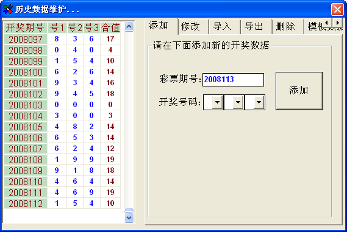Select row 2008097

(62, 39)
